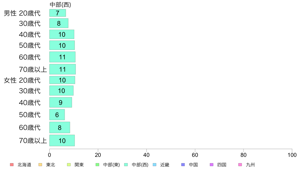
Task: Click the 100 axis tick label
Action: pyautogui.click(x=292, y=155)
